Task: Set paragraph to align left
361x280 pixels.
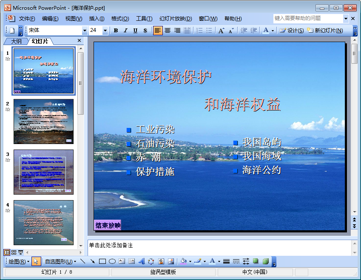Action: point(158,30)
